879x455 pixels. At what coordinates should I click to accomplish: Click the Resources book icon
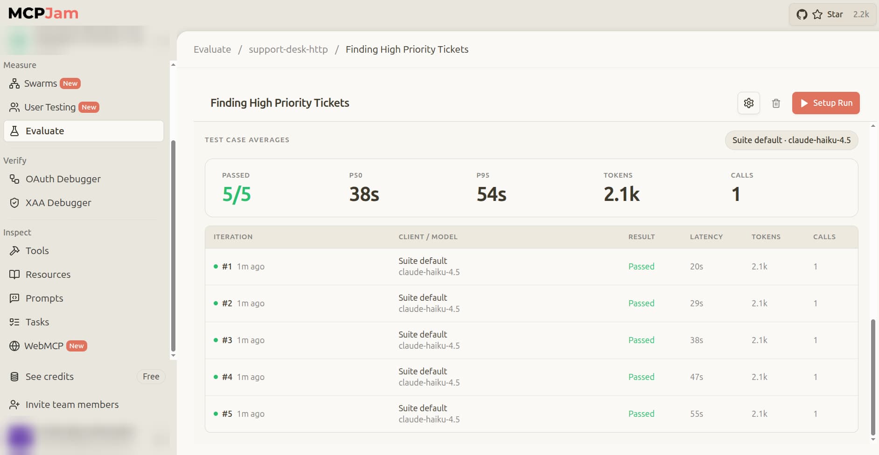[14, 275]
